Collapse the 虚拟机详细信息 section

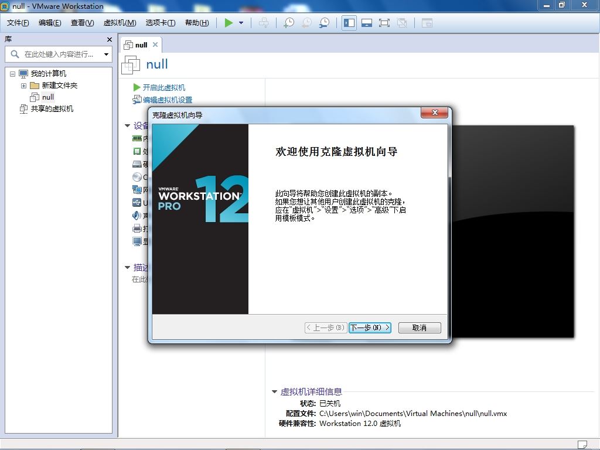coord(274,391)
